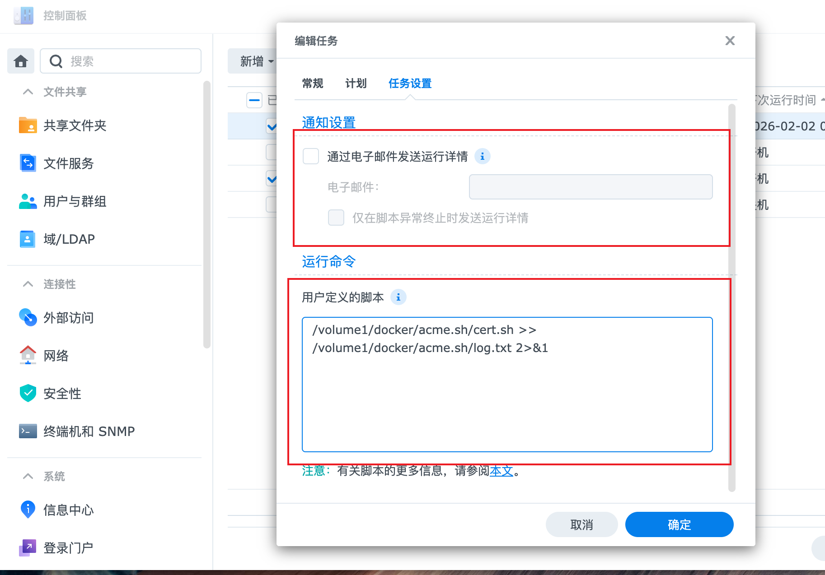This screenshot has width=825, height=575.
Task: Click info icon beside 用户定义的脚本
Action: (398, 297)
